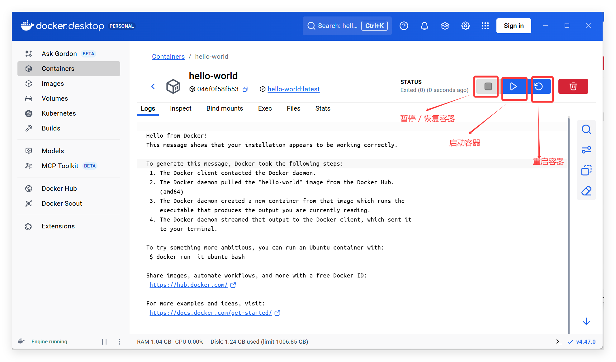Open the hello-world:latest image link
Screen dimensions: 616x362
click(293, 89)
